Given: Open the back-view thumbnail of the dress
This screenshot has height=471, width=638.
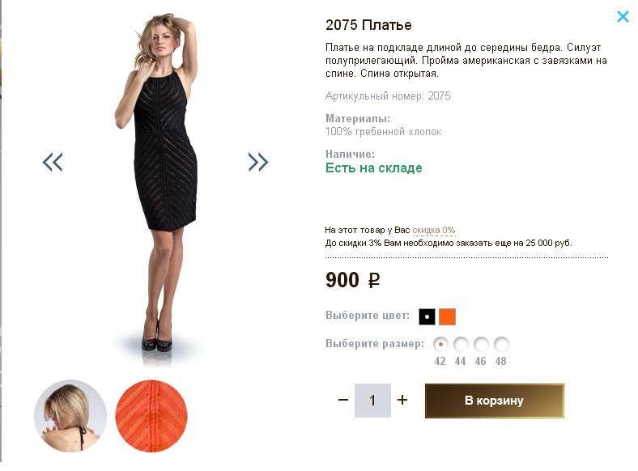Looking at the screenshot, I should pyautogui.click(x=70, y=415).
